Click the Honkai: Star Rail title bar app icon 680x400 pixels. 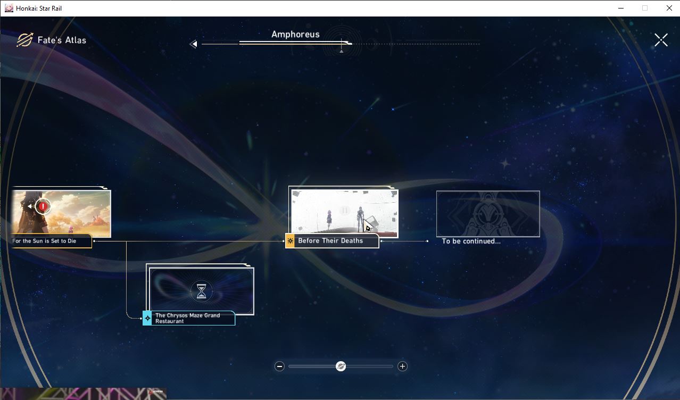(9, 8)
